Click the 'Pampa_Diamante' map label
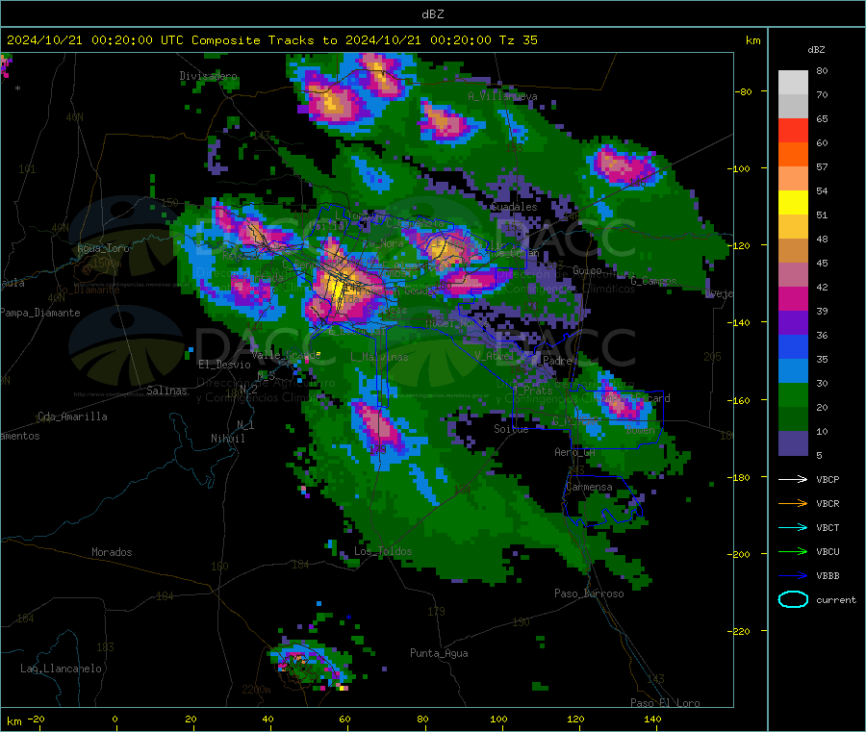 40,313
